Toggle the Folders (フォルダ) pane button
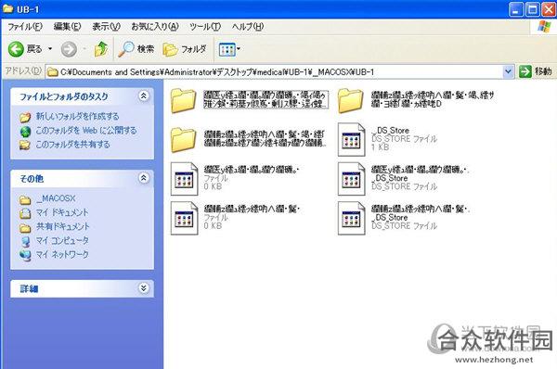The height and width of the screenshot is (369, 557). (185, 49)
